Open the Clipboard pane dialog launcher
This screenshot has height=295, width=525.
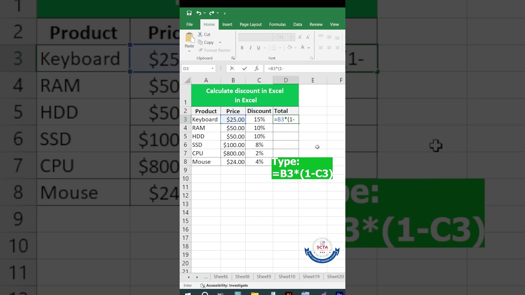[233, 58]
